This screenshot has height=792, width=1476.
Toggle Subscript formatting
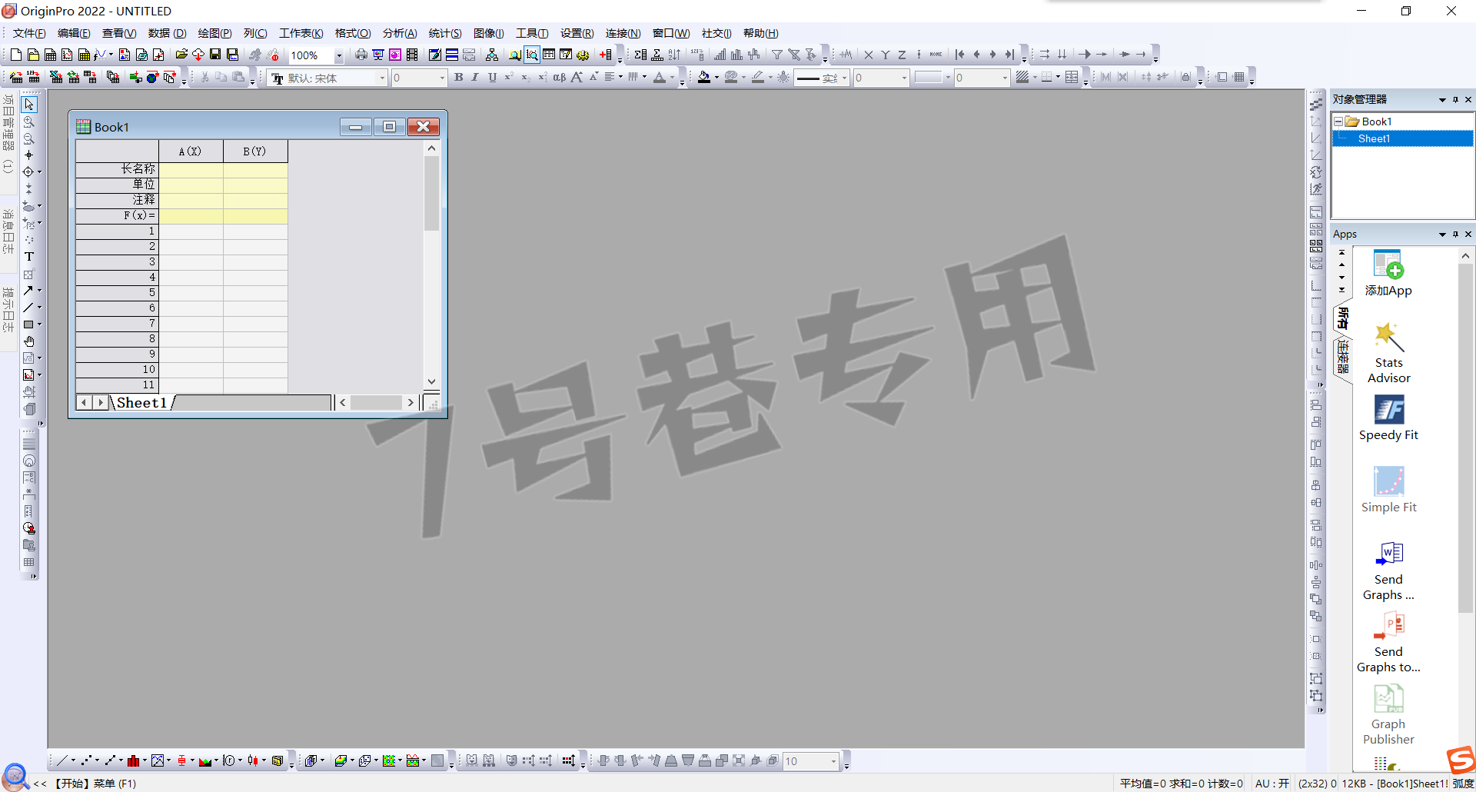[x=525, y=77]
